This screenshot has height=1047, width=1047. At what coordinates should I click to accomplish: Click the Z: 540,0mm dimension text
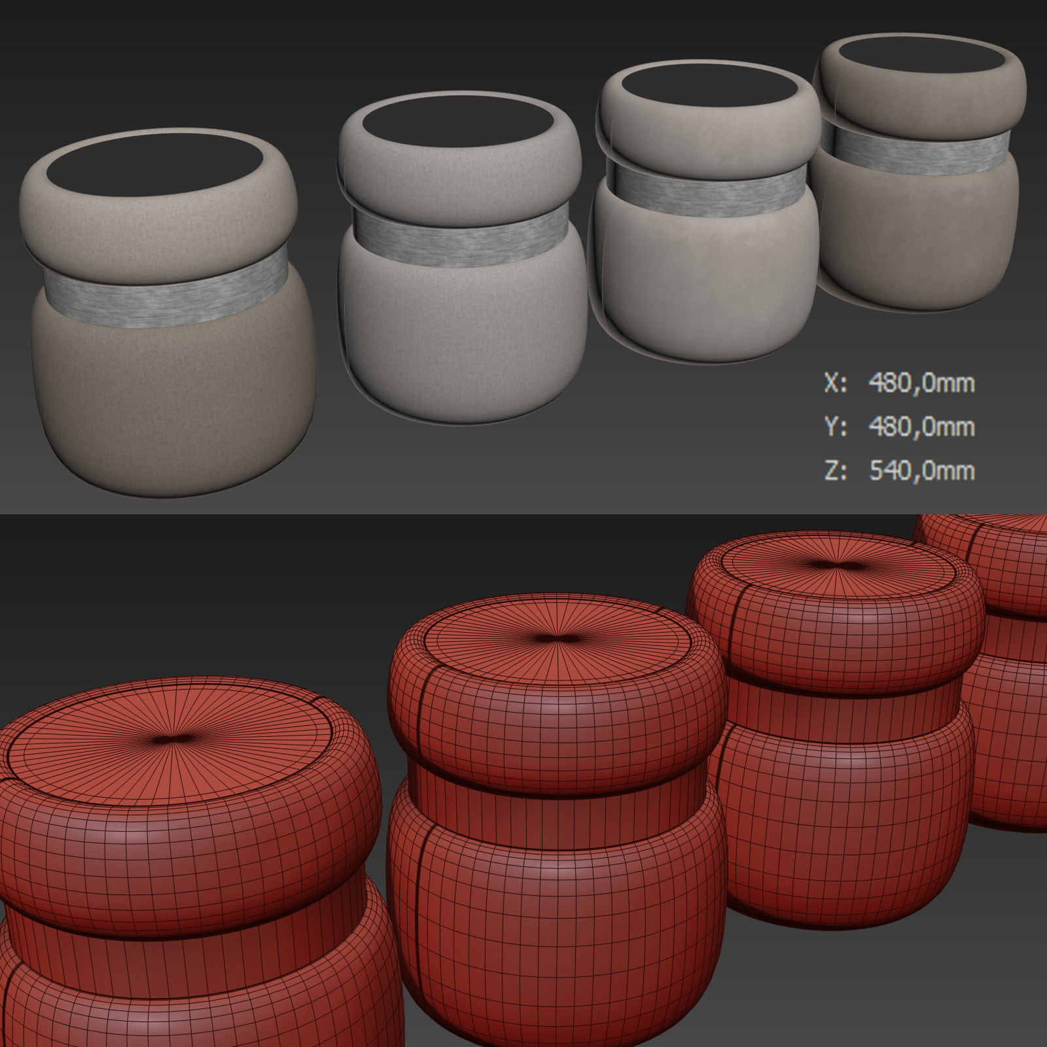(x=900, y=470)
